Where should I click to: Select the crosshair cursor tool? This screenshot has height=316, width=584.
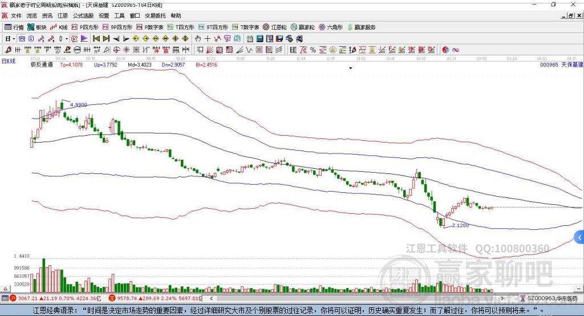(208, 39)
